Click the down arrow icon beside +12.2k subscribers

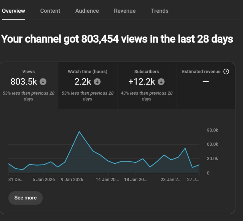(x=161, y=82)
